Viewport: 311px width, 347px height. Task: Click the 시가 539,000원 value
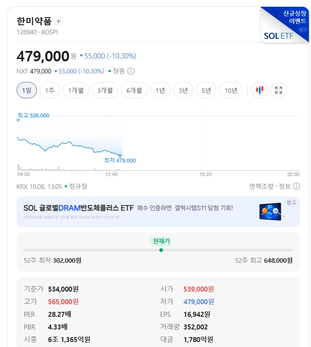click(199, 289)
